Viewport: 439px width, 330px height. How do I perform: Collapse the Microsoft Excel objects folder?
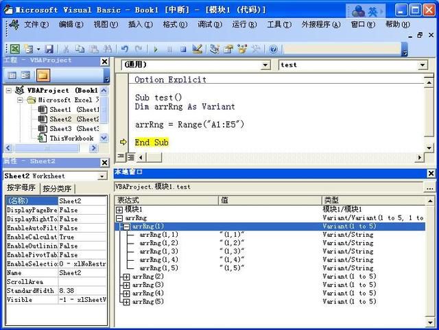20,100
